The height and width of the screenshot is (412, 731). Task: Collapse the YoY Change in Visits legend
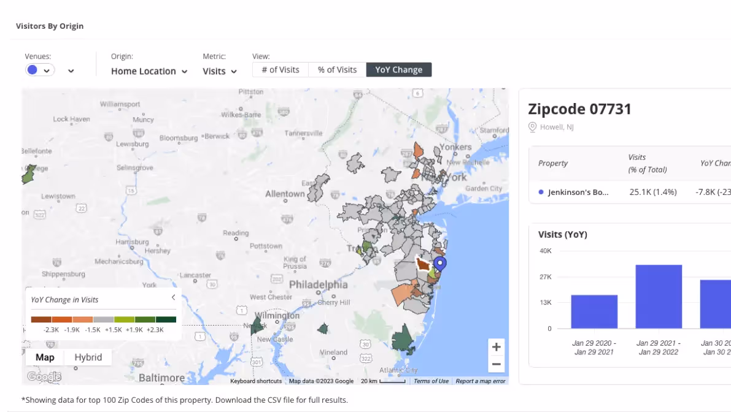click(174, 297)
